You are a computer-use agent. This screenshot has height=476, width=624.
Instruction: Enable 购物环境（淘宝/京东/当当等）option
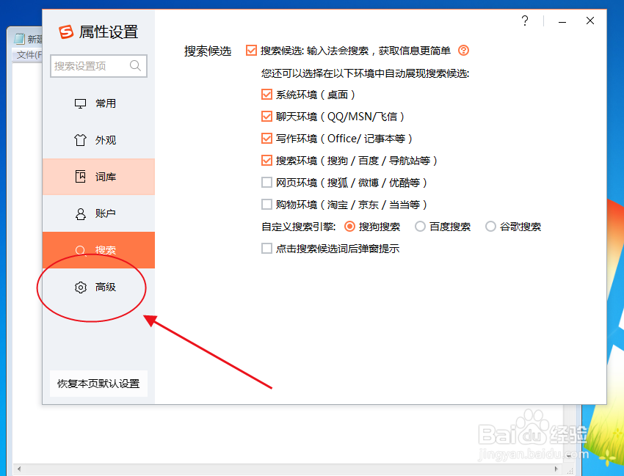(x=267, y=204)
